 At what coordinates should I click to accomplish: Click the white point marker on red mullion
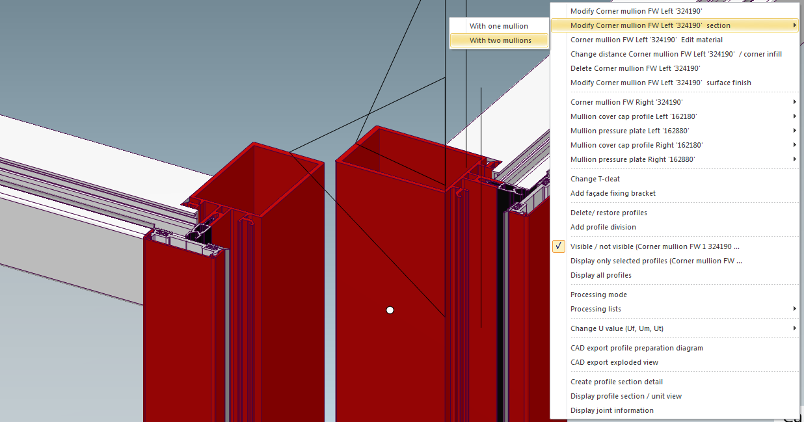(x=390, y=310)
